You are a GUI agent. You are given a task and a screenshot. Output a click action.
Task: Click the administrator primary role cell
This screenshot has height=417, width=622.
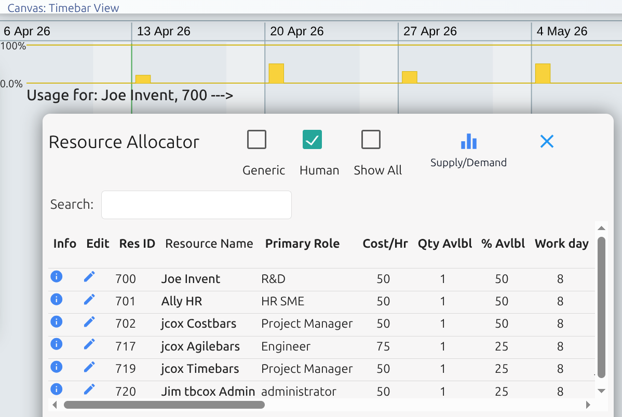click(x=299, y=392)
